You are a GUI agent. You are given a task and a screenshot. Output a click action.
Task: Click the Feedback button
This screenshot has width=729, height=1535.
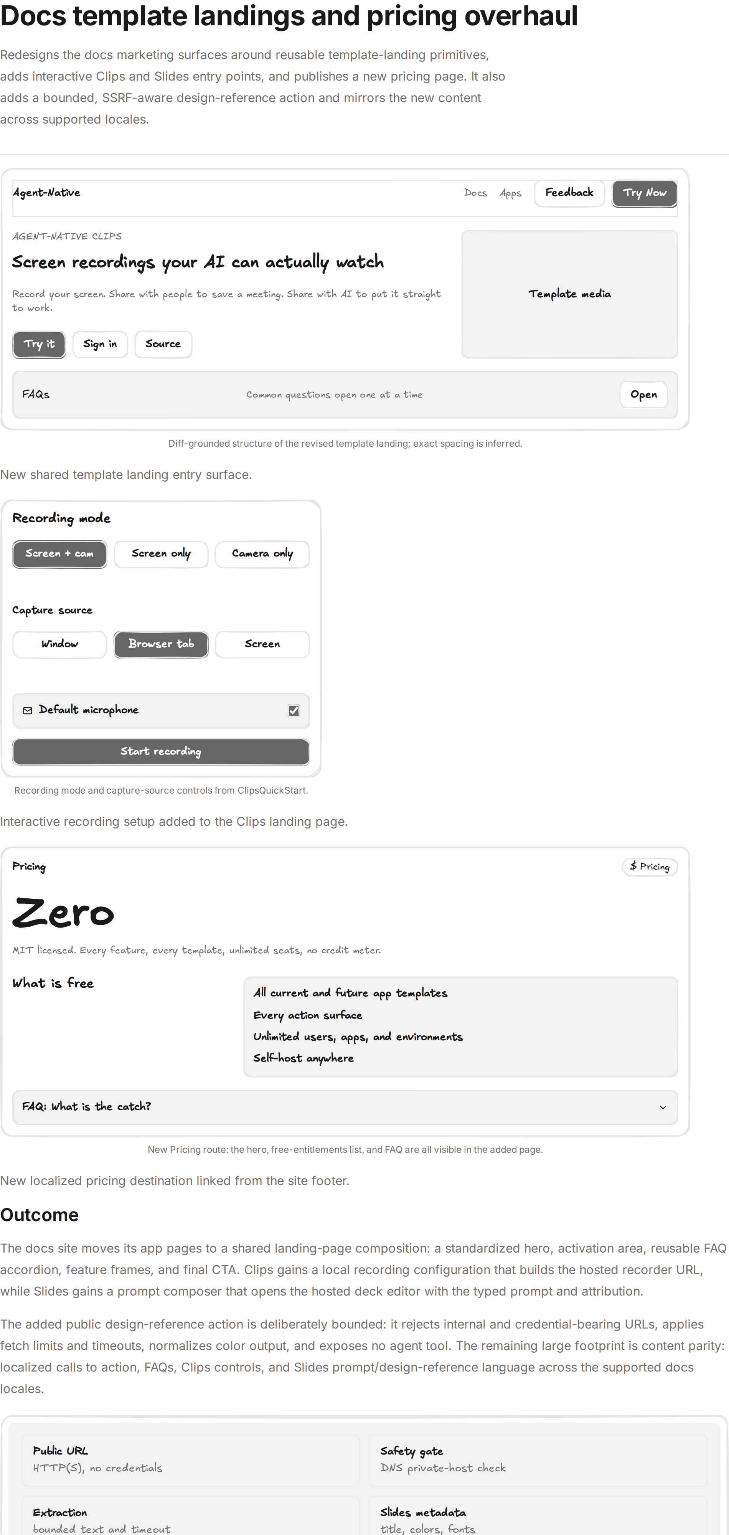point(569,193)
